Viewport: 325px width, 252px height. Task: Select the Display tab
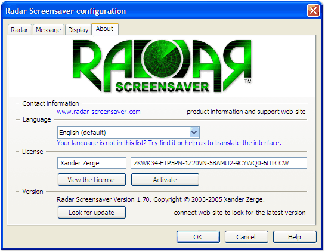point(78,30)
